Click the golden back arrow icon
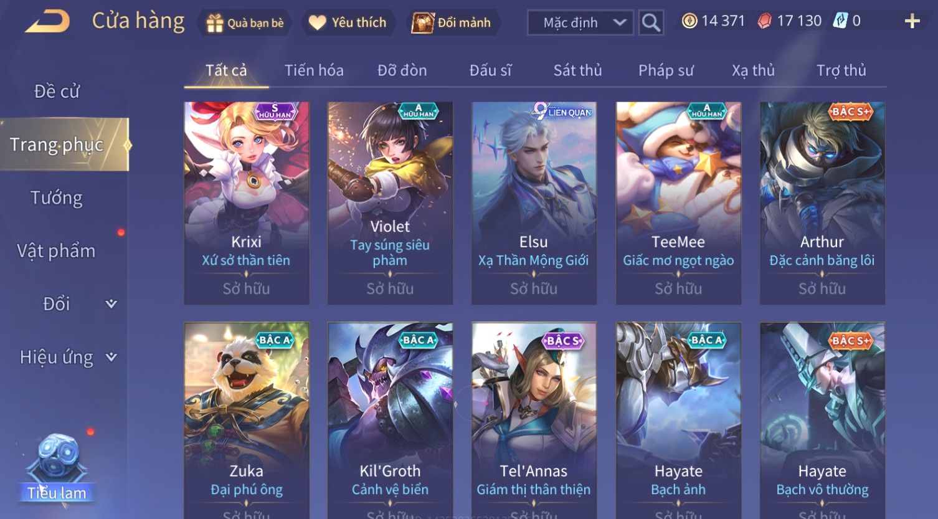 pyautogui.click(x=47, y=22)
